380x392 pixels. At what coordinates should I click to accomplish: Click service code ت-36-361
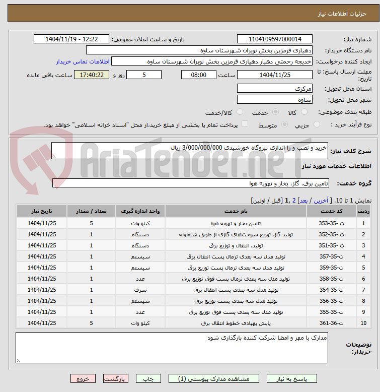coord(331,323)
